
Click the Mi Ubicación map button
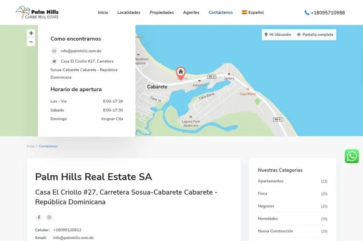coord(278,35)
